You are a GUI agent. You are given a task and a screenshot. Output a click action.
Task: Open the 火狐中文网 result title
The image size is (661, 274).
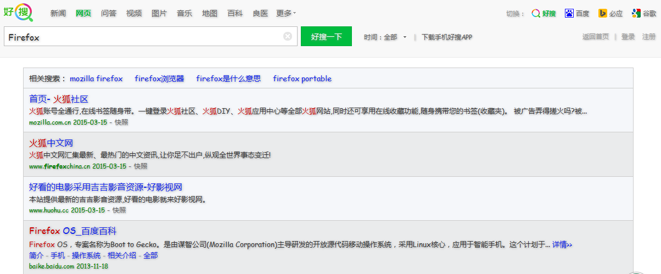(x=51, y=143)
